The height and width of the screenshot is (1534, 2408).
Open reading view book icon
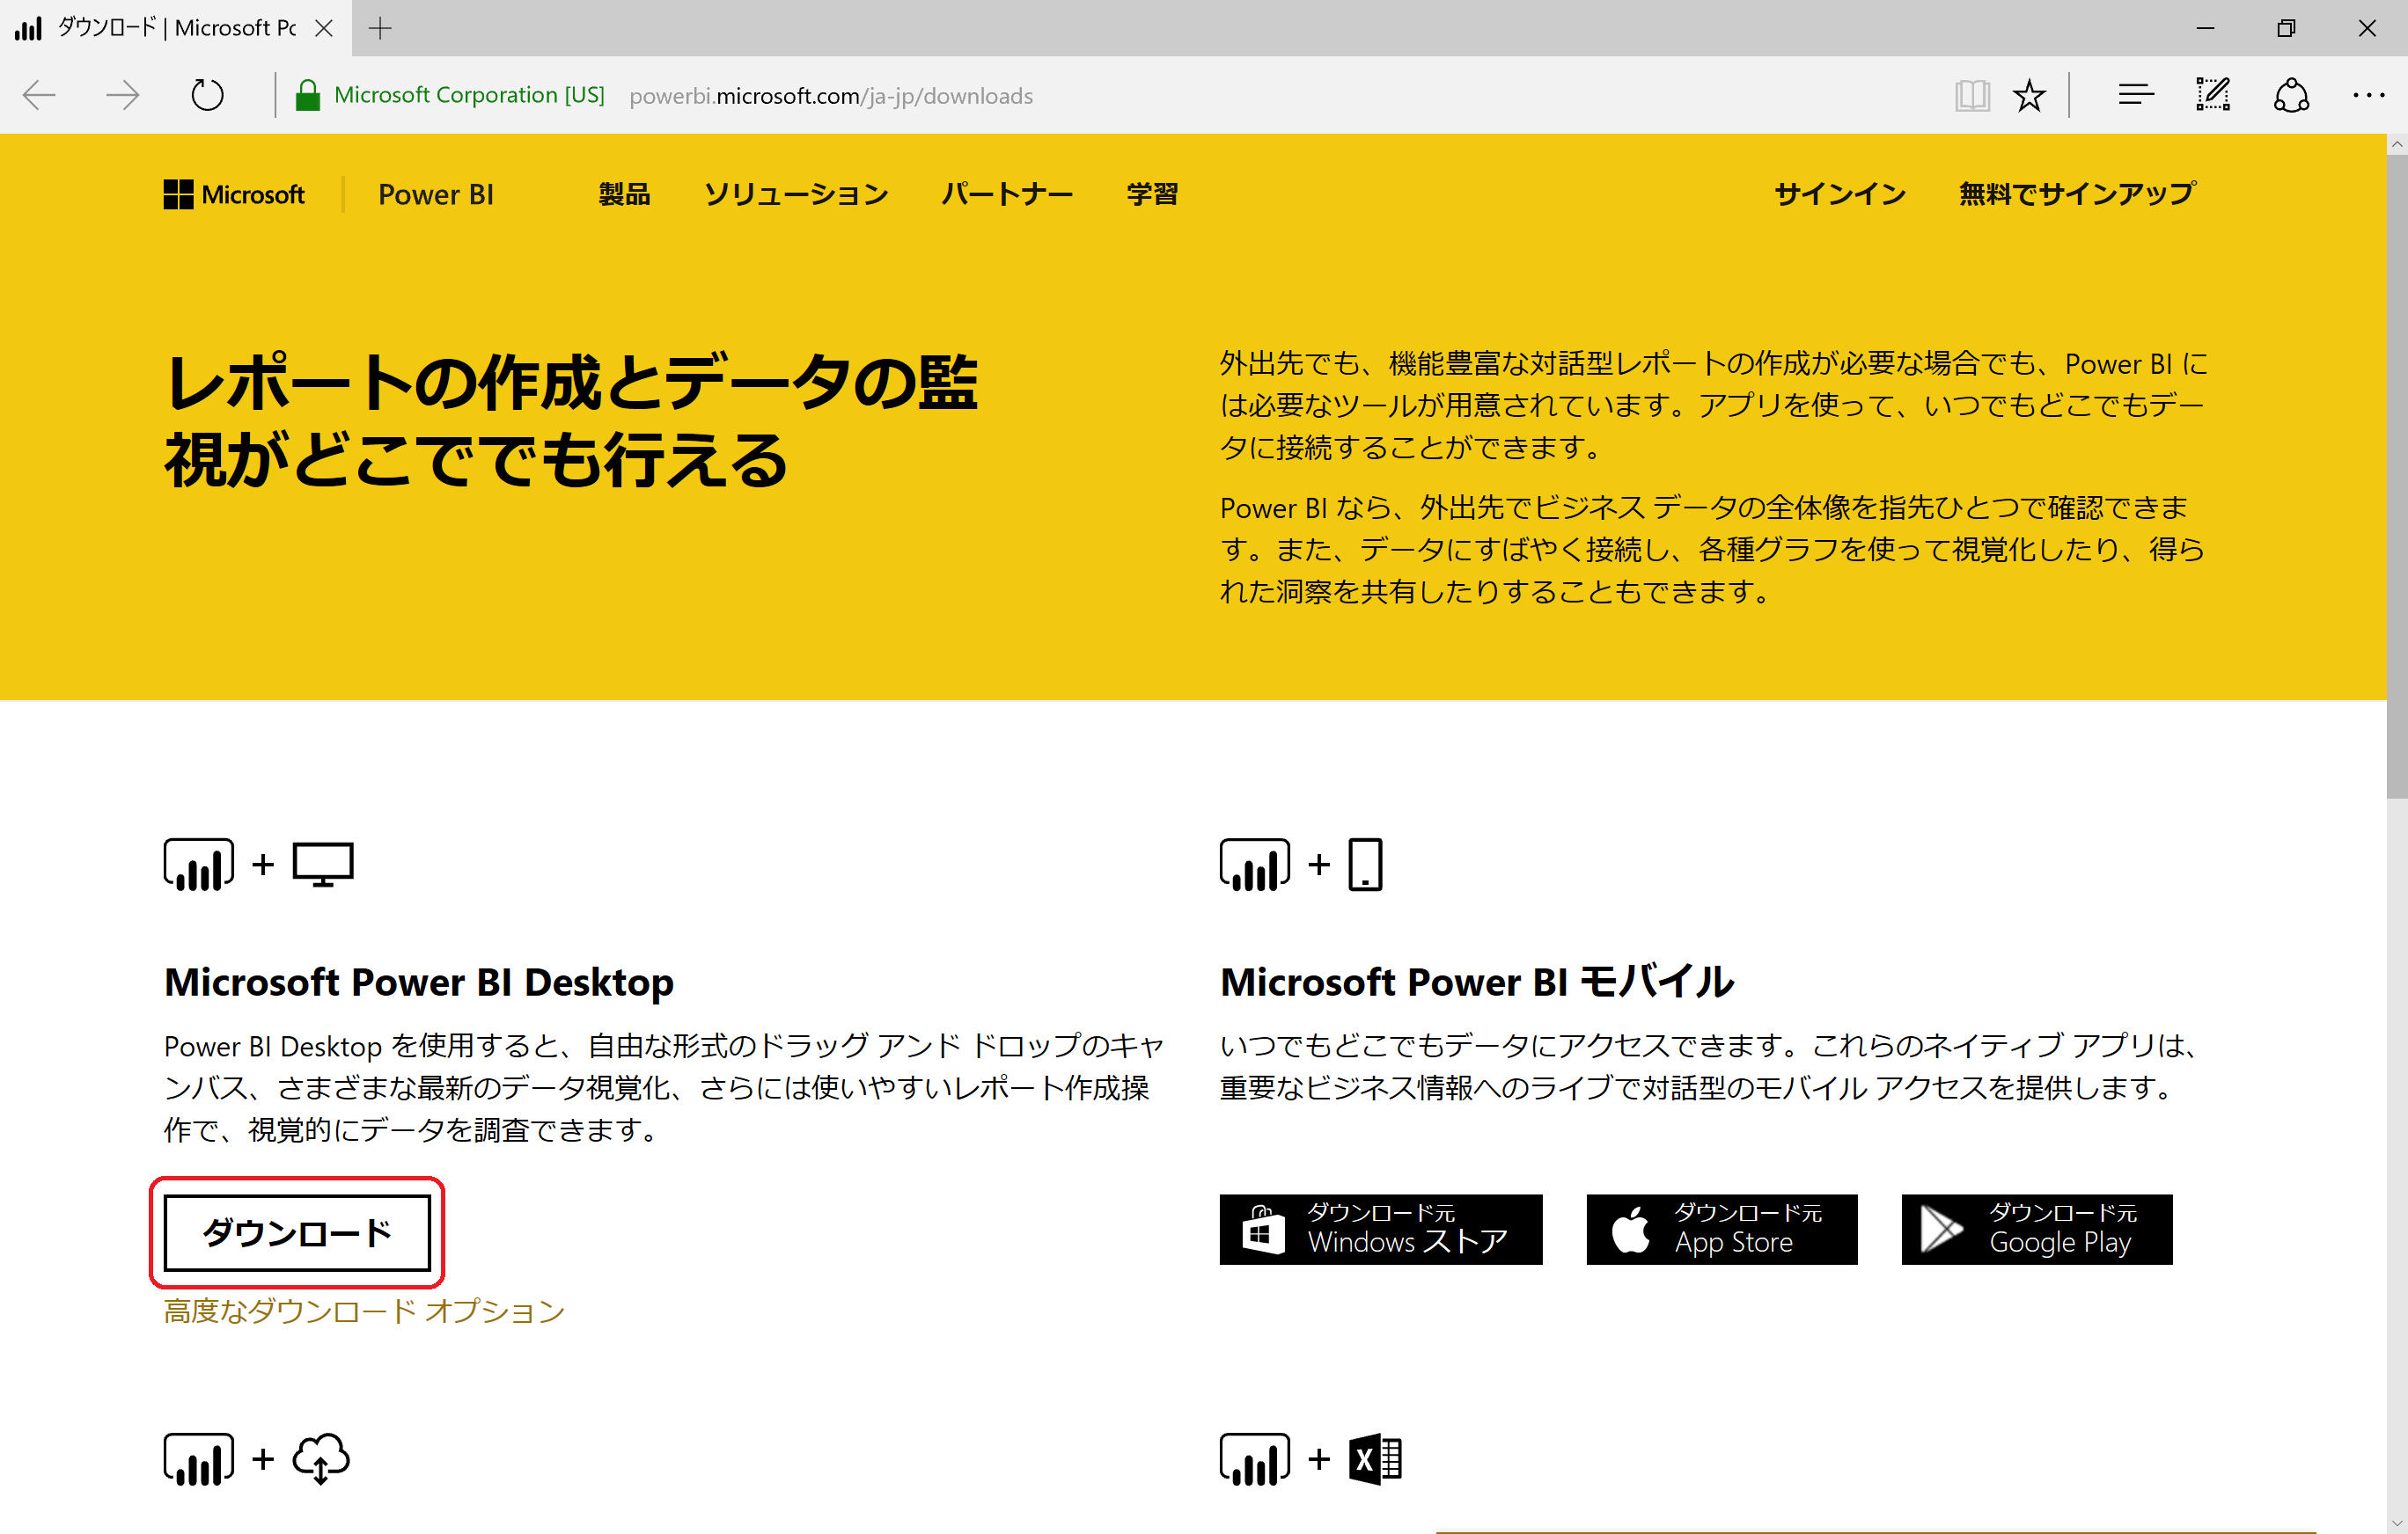1972,96
